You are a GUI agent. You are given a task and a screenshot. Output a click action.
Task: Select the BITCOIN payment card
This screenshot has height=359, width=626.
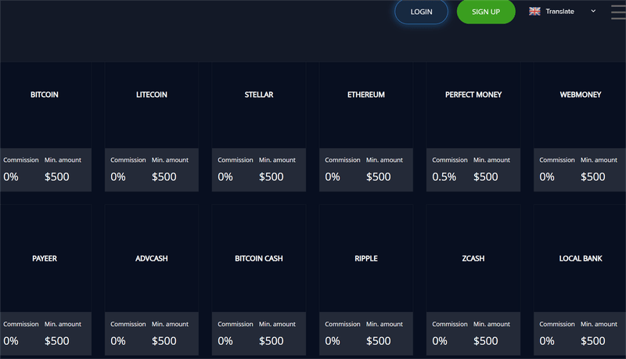tap(45, 127)
